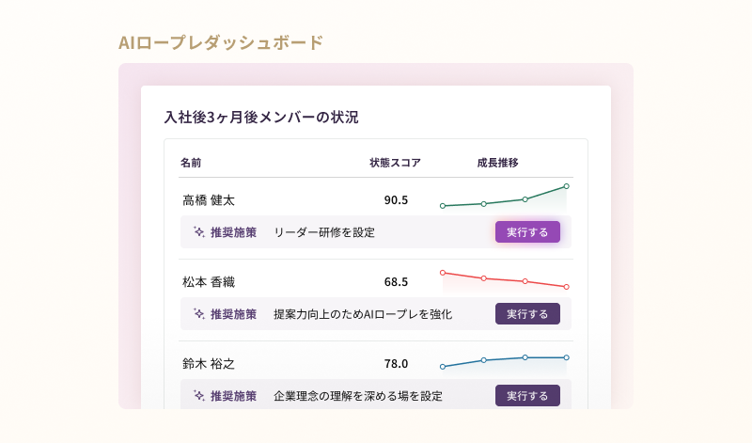
Task: Click sparkle icon in 松本 香織 recommendation row
Action: [199, 313]
